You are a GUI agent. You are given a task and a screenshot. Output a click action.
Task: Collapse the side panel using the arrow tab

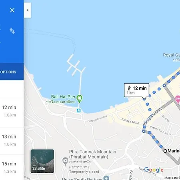(x=27, y=10)
